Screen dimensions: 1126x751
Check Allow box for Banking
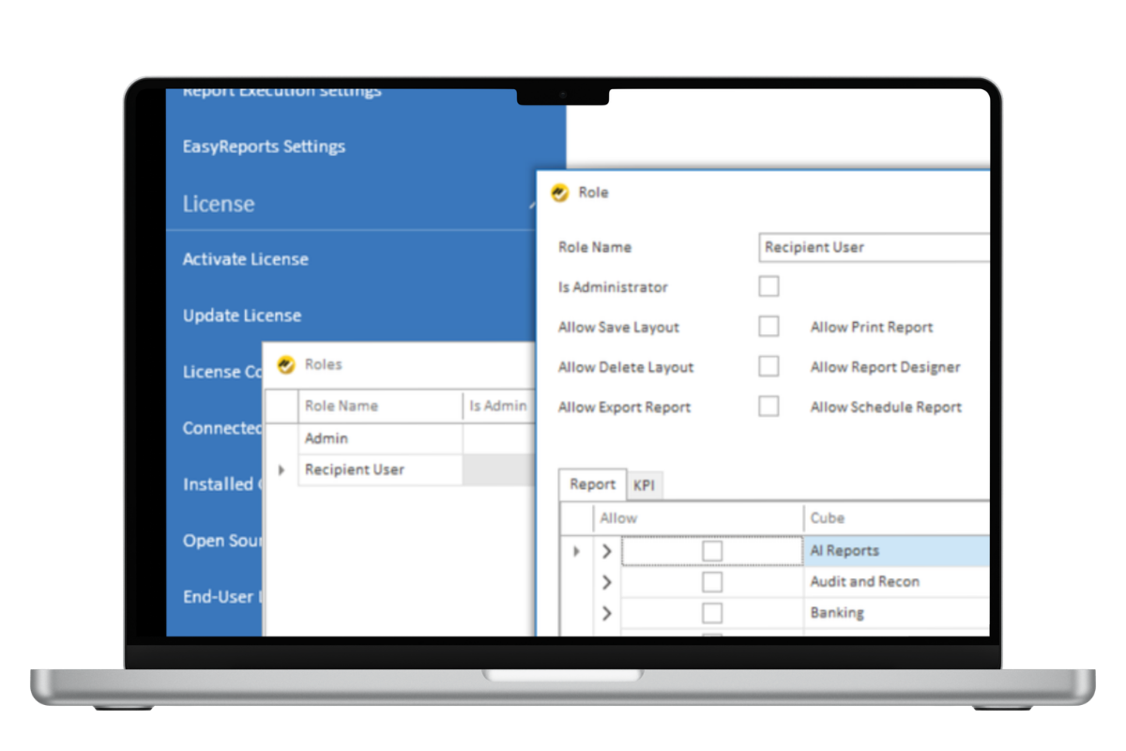pyautogui.click(x=712, y=613)
